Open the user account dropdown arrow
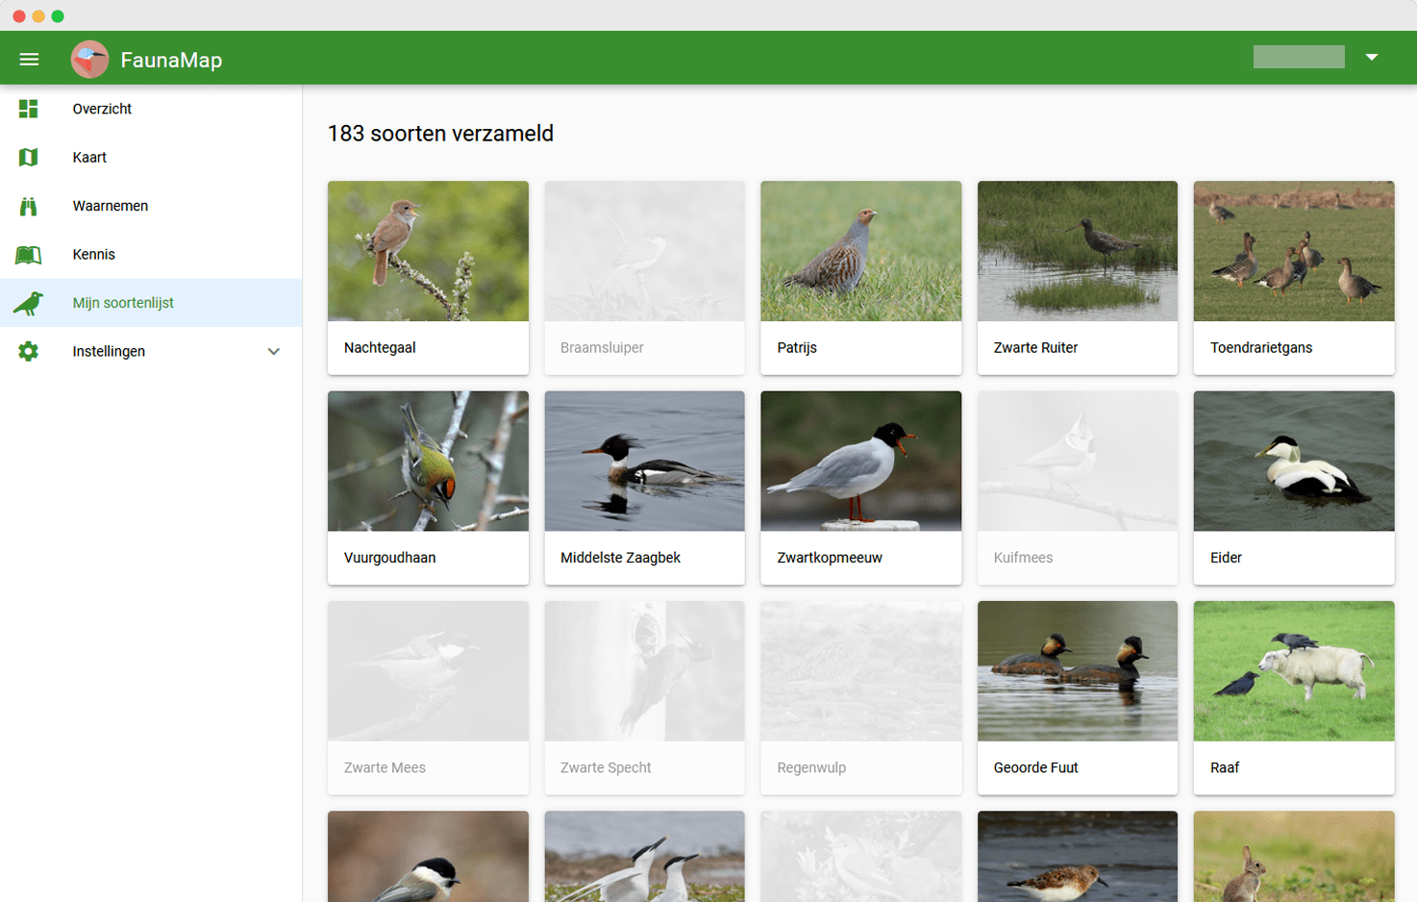The width and height of the screenshot is (1417, 902). click(x=1372, y=58)
